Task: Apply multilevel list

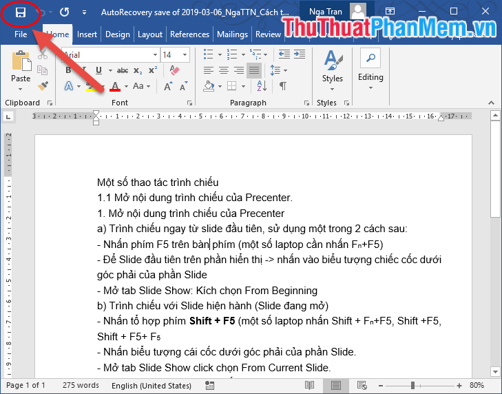Action: [255, 54]
